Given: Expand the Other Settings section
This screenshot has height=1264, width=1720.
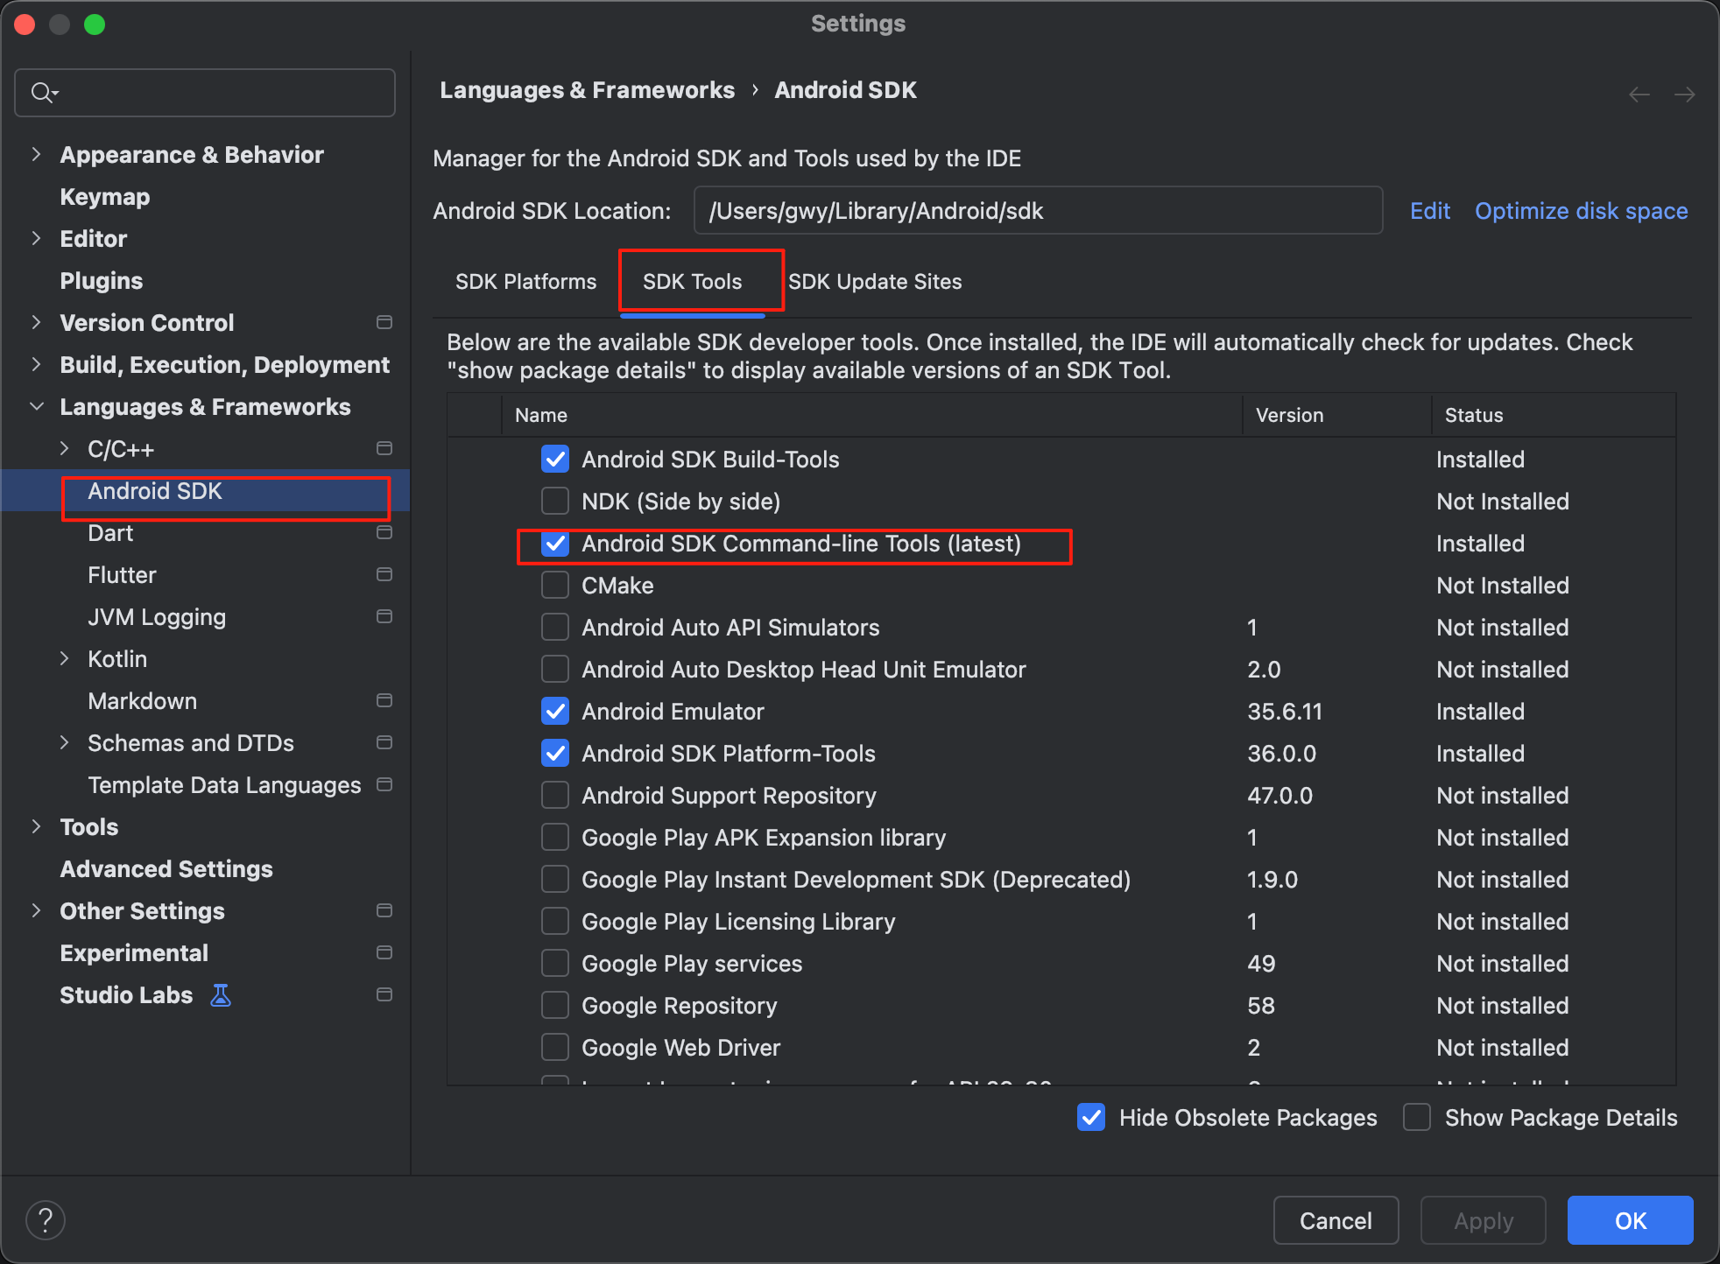Looking at the screenshot, I should tap(36, 910).
